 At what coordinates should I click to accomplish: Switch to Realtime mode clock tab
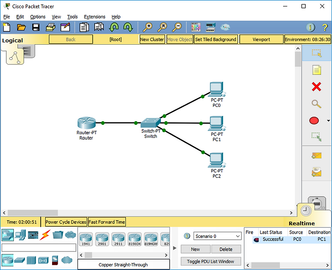[x=306, y=211]
